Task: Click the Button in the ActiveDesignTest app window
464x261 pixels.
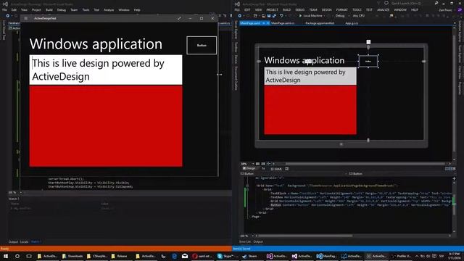Action: pos(202,45)
